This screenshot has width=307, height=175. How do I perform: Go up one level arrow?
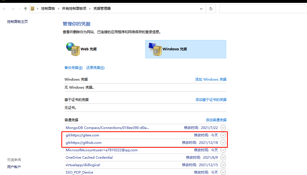tap(26, 9)
